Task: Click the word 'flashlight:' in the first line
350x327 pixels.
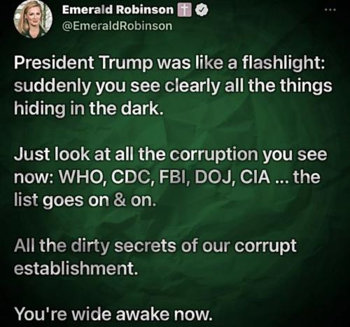Action: pos(283,63)
